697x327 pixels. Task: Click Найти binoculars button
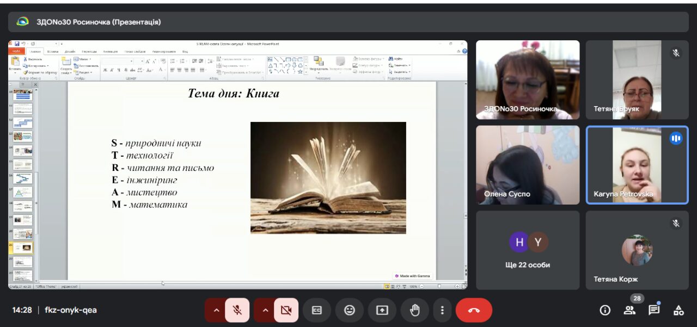click(x=395, y=59)
